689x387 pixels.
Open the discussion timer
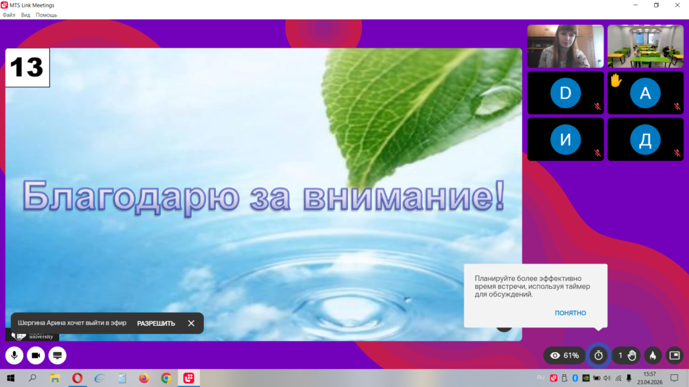pyautogui.click(x=598, y=355)
